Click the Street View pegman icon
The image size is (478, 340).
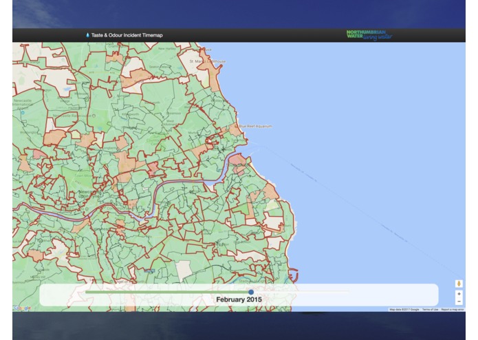click(459, 284)
